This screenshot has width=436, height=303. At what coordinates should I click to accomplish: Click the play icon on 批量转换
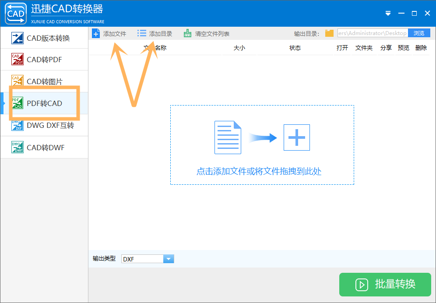pyautogui.click(x=362, y=285)
